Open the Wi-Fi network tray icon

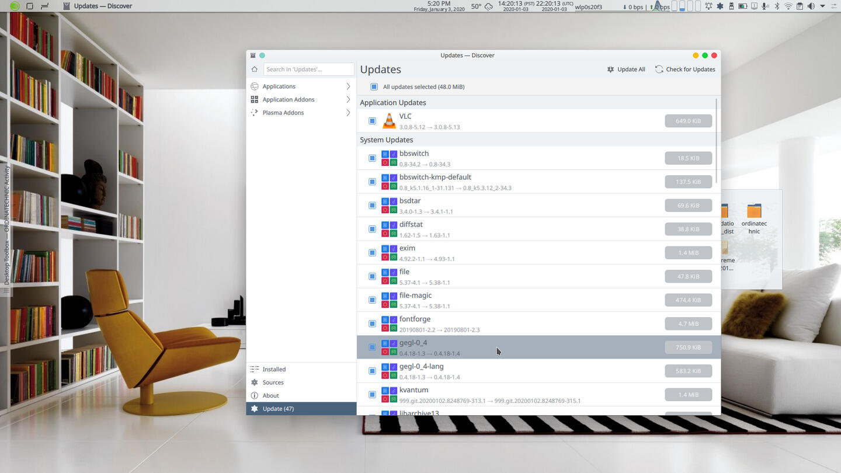pos(788,6)
